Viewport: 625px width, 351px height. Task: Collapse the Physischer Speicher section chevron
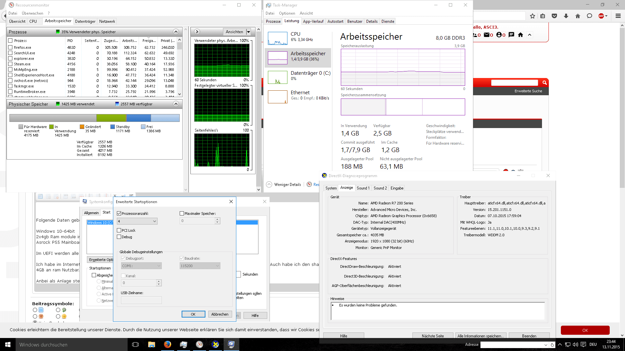[x=176, y=104]
